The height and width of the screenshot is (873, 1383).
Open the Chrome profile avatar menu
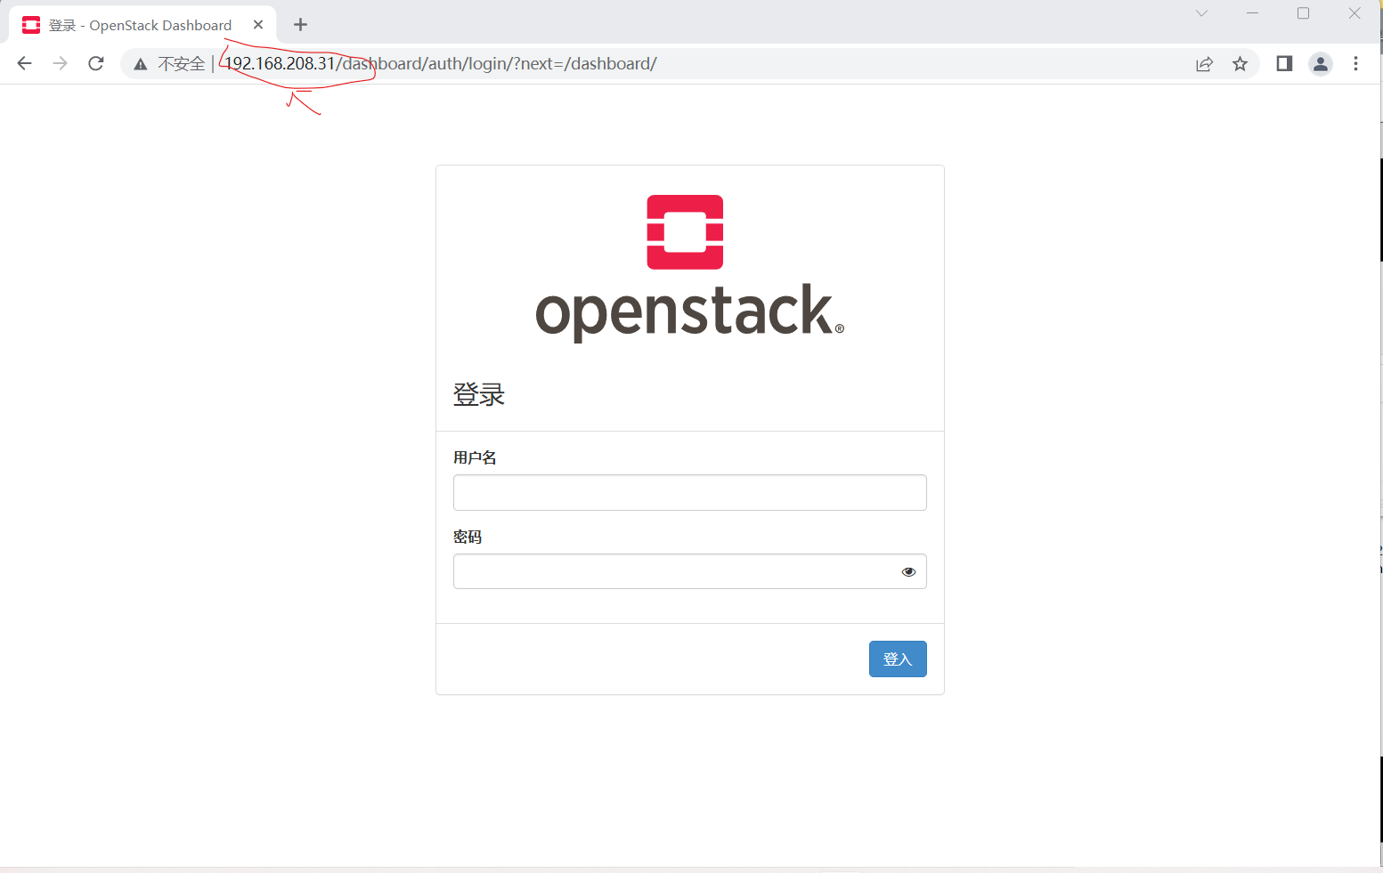tap(1321, 63)
